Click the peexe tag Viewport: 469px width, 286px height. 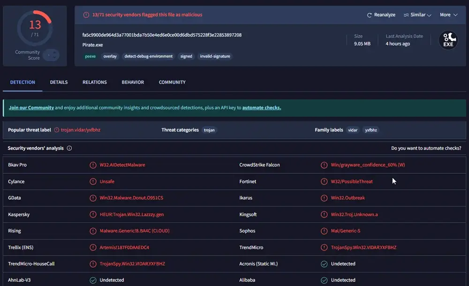pyautogui.click(x=90, y=56)
